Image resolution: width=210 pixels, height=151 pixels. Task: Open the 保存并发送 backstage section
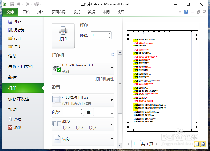19,99
